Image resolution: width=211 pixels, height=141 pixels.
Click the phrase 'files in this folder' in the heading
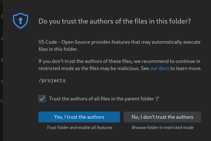pos(166,21)
